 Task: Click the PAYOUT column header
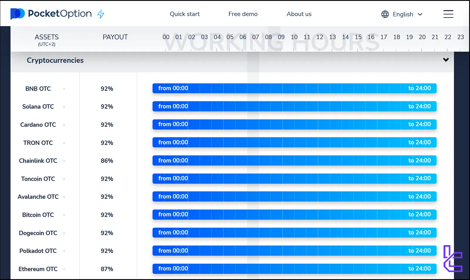click(x=115, y=37)
